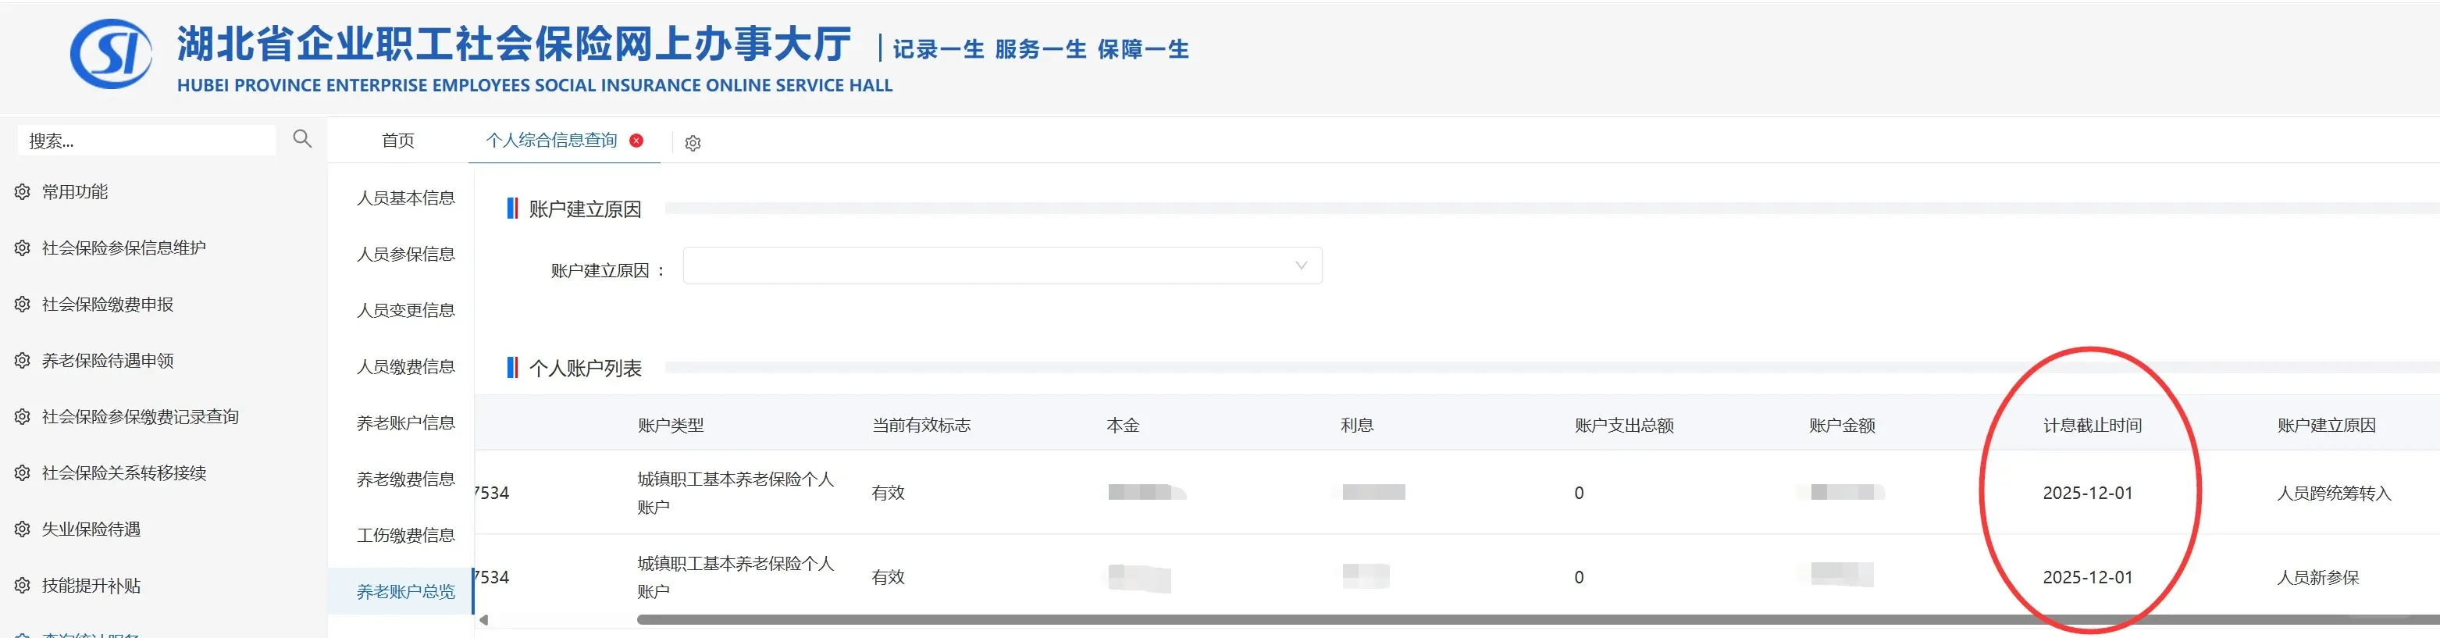Click account type cell in 人员跨统筹转入 row
Screen dimensions: 2440x638
[736, 493]
